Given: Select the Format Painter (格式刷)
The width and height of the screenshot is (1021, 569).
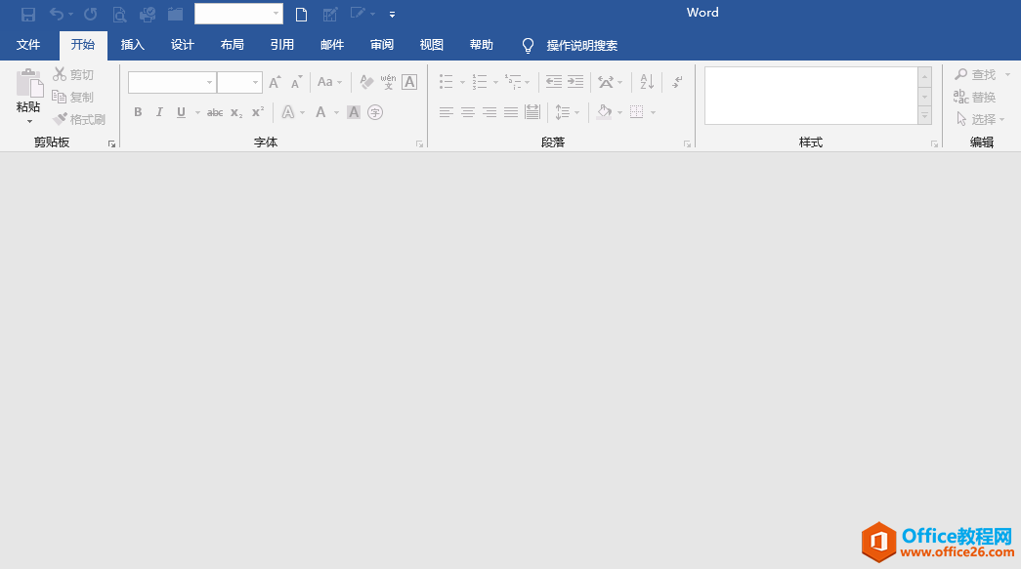Looking at the screenshot, I should (79, 119).
